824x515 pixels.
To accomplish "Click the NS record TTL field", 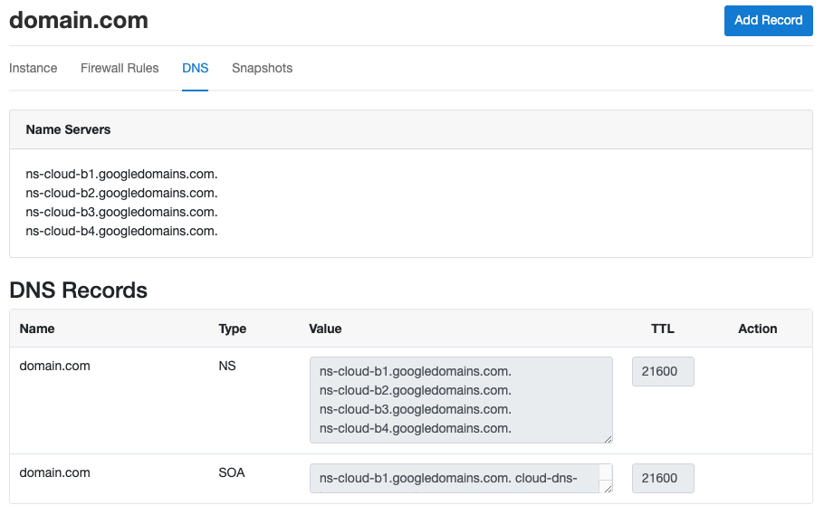I will point(663,371).
